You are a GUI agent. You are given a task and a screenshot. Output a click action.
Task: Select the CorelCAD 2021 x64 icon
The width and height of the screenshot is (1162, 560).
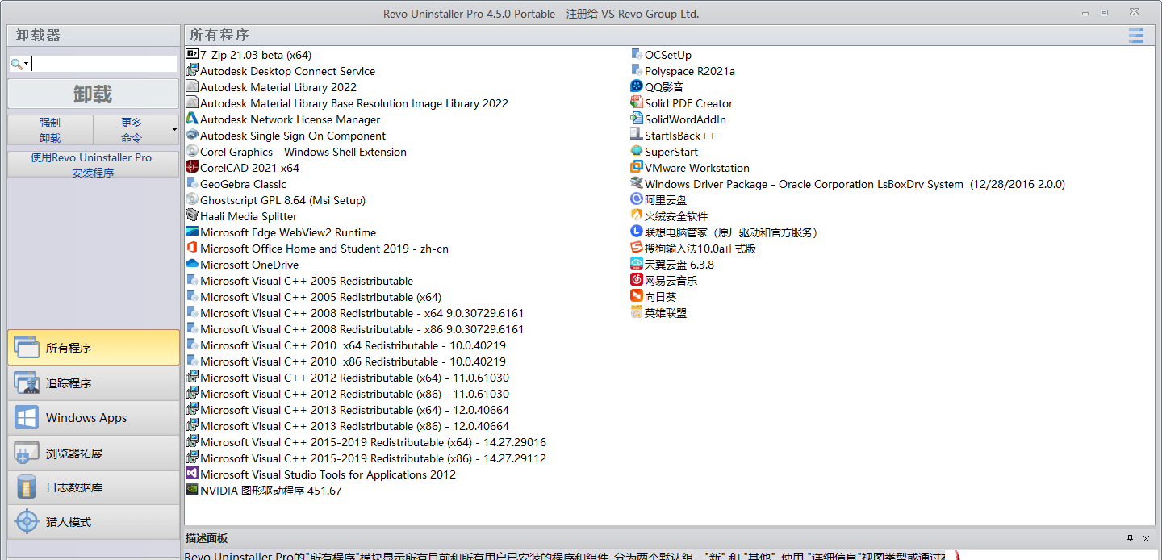pyautogui.click(x=192, y=168)
